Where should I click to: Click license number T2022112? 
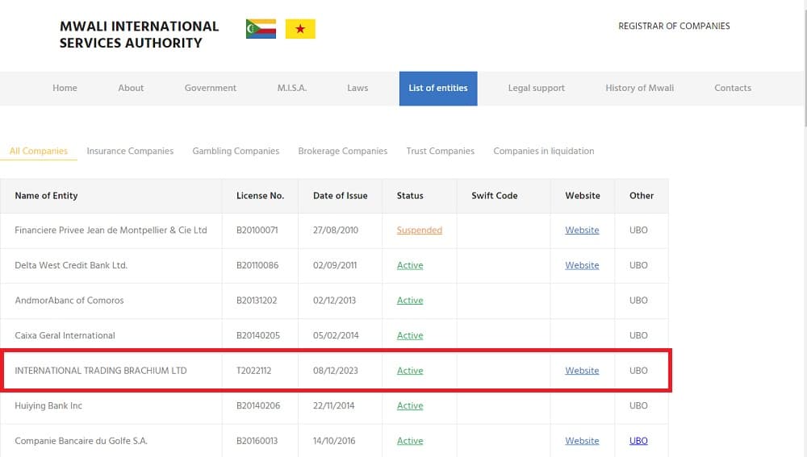(x=253, y=371)
